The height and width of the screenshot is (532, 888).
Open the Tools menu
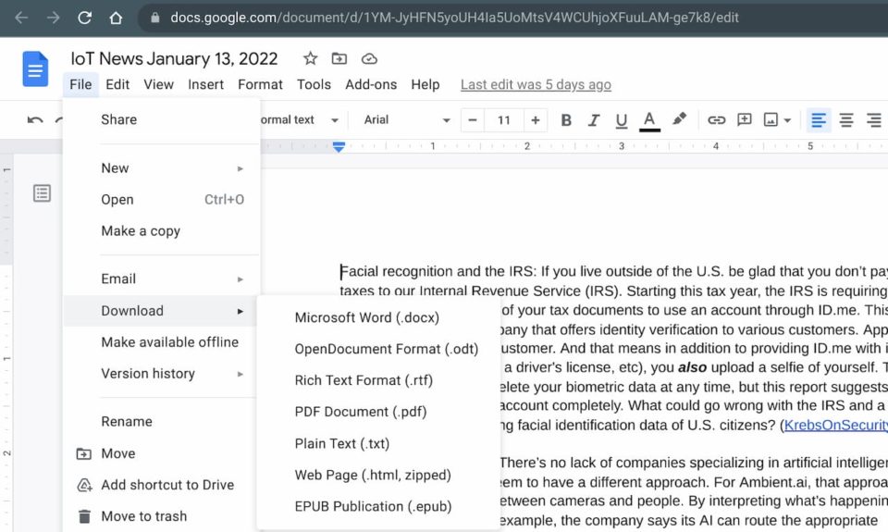click(x=314, y=84)
